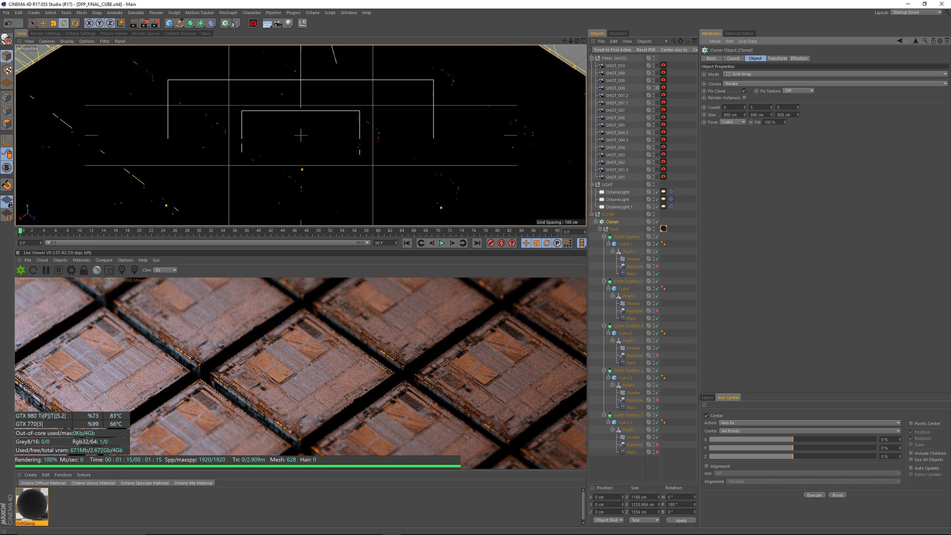Image resolution: width=951 pixels, height=535 pixels.
Task: Open Center All Points dropdown
Action: click(810, 431)
